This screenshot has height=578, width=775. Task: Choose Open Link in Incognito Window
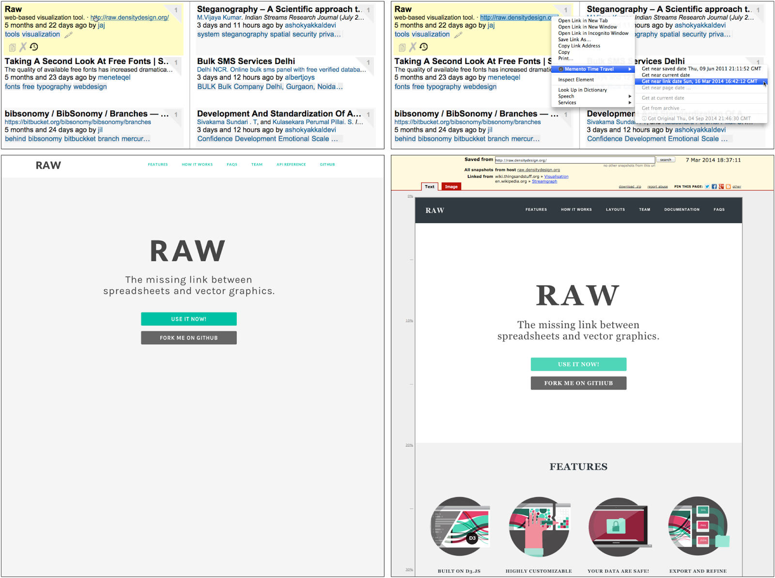pyautogui.click(x=593, y=33)
